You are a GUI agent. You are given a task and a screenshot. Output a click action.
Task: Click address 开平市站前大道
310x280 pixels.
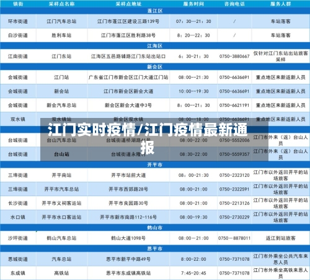(x=128, y=175)
